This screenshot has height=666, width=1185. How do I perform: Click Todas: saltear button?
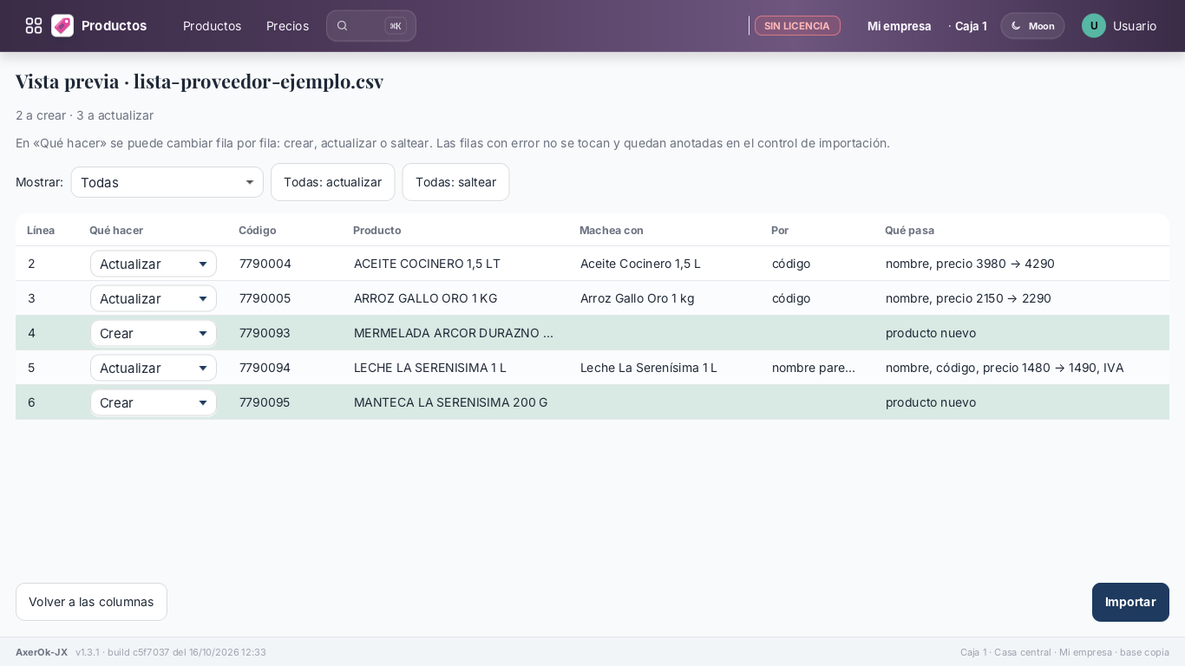click(x=455, y=182)
